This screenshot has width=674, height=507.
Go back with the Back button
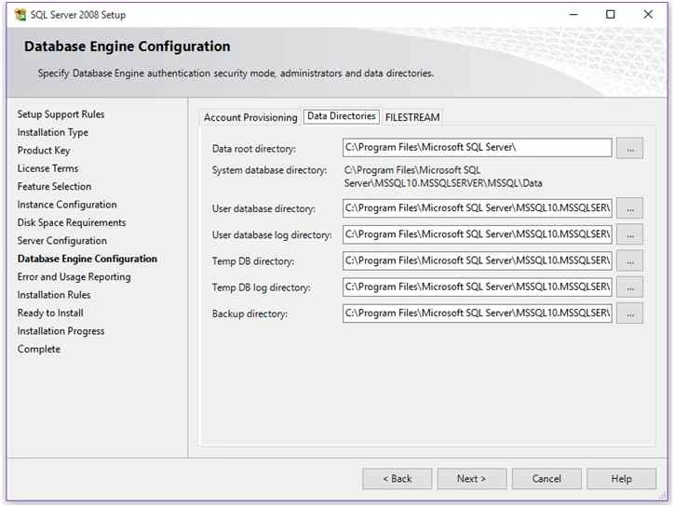coord(397,479)
